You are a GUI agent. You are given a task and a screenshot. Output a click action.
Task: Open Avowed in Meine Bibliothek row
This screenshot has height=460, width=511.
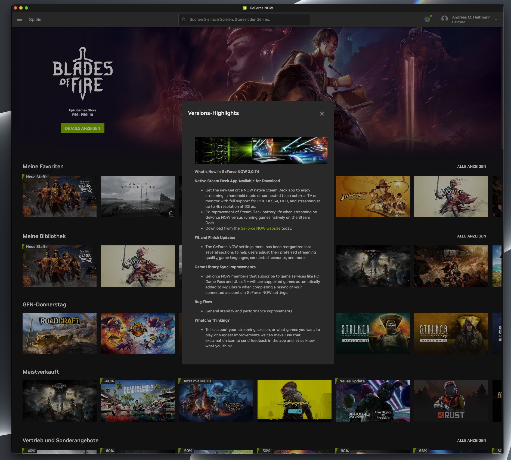(x=138, y=266)
